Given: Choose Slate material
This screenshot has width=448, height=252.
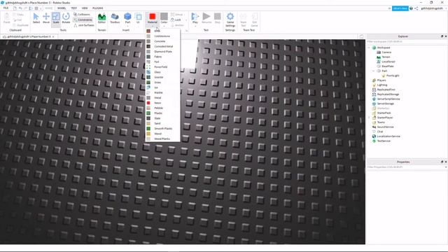Looking at the screenshot, I should point(162,118).
